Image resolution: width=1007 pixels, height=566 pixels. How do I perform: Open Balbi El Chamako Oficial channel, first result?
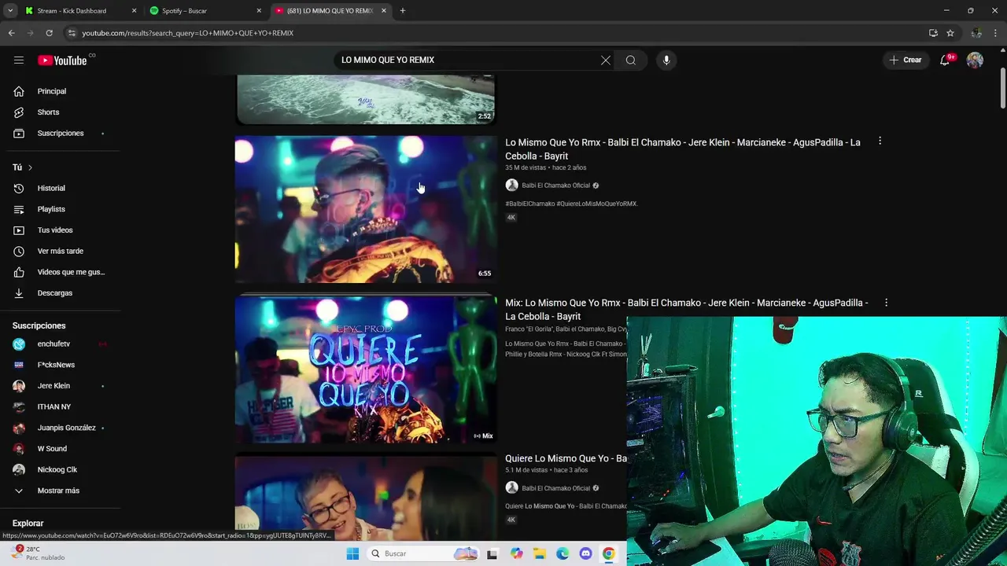(555, 186)
